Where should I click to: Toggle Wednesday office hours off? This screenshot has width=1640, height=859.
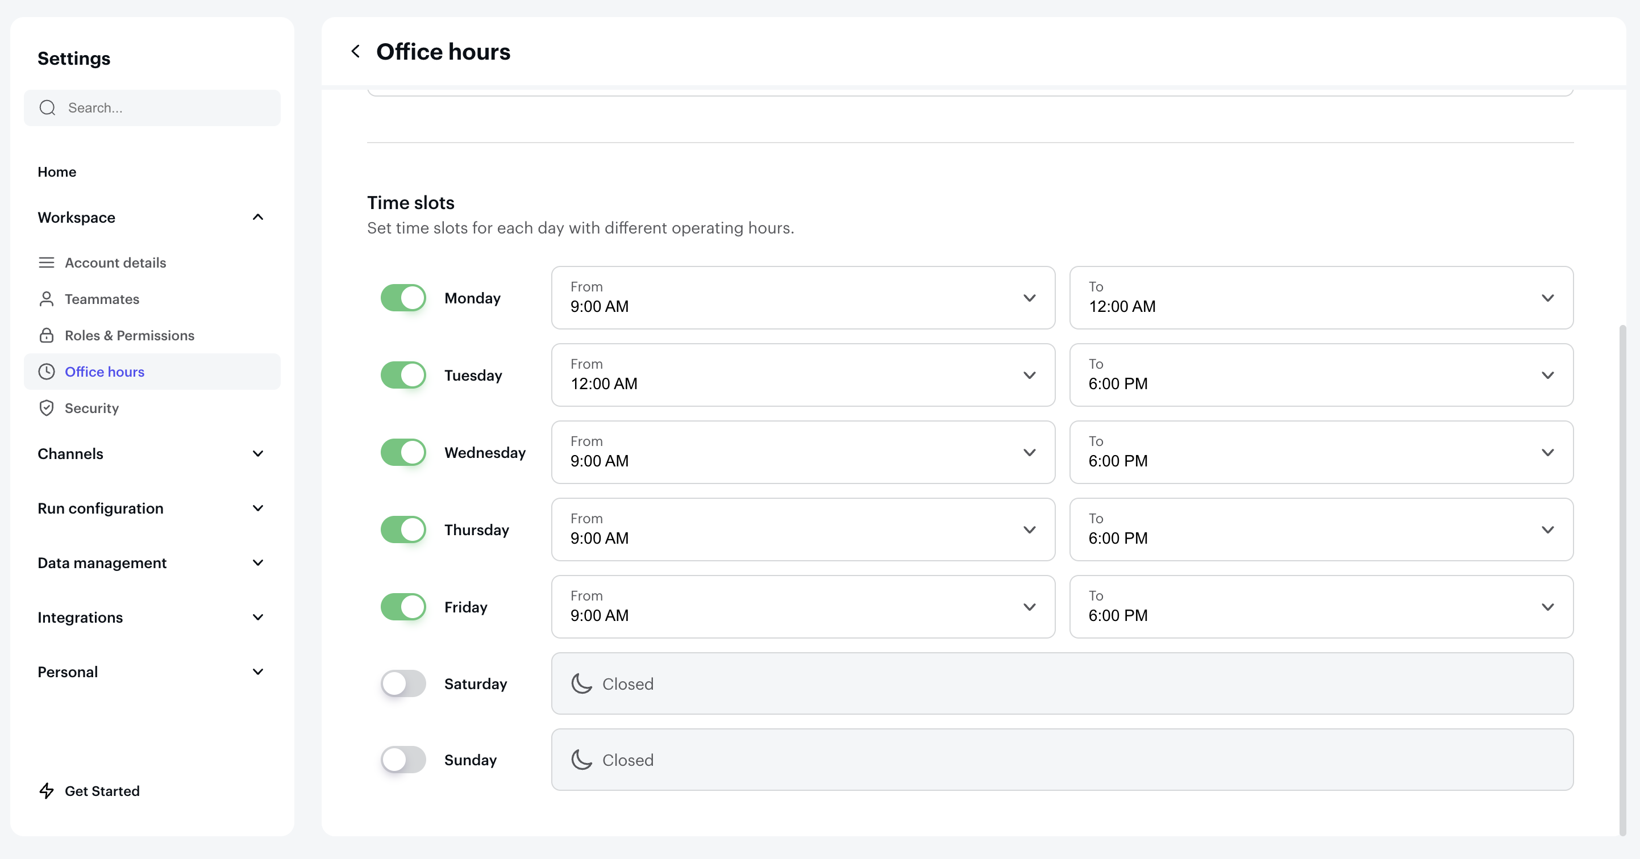(403, 452)
